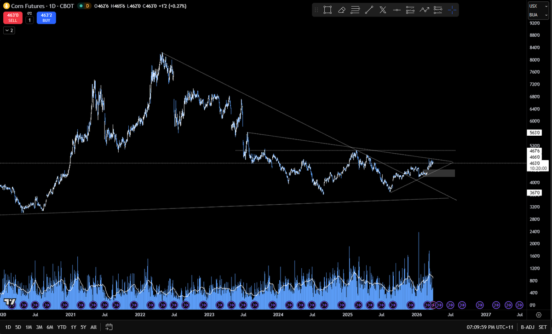Screen dimensions: 552x334
Task: Click the 463'2 BUY button
Action: point(46,18)
